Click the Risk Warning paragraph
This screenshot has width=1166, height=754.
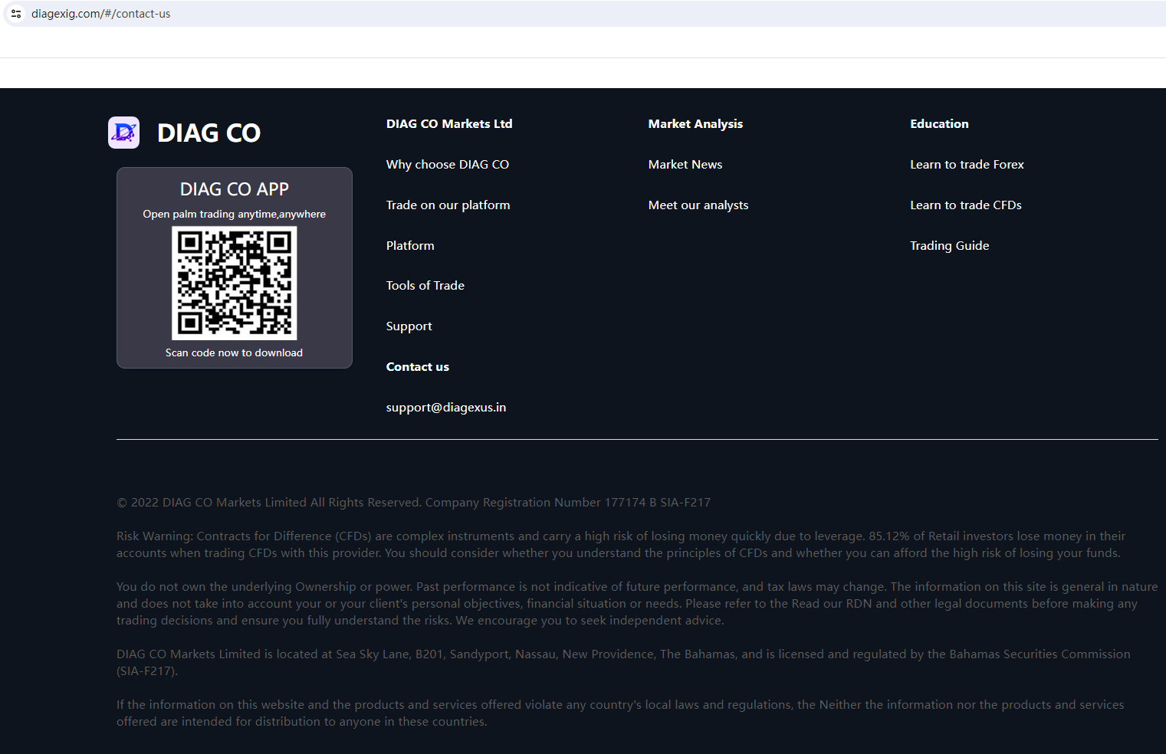click(x=621, y=545)
